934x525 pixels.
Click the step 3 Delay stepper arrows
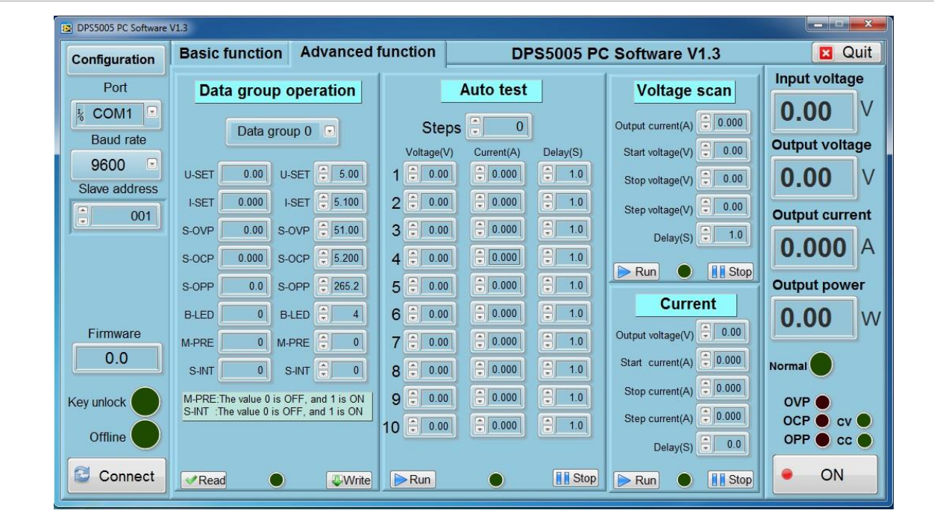(x=548, y=230)
